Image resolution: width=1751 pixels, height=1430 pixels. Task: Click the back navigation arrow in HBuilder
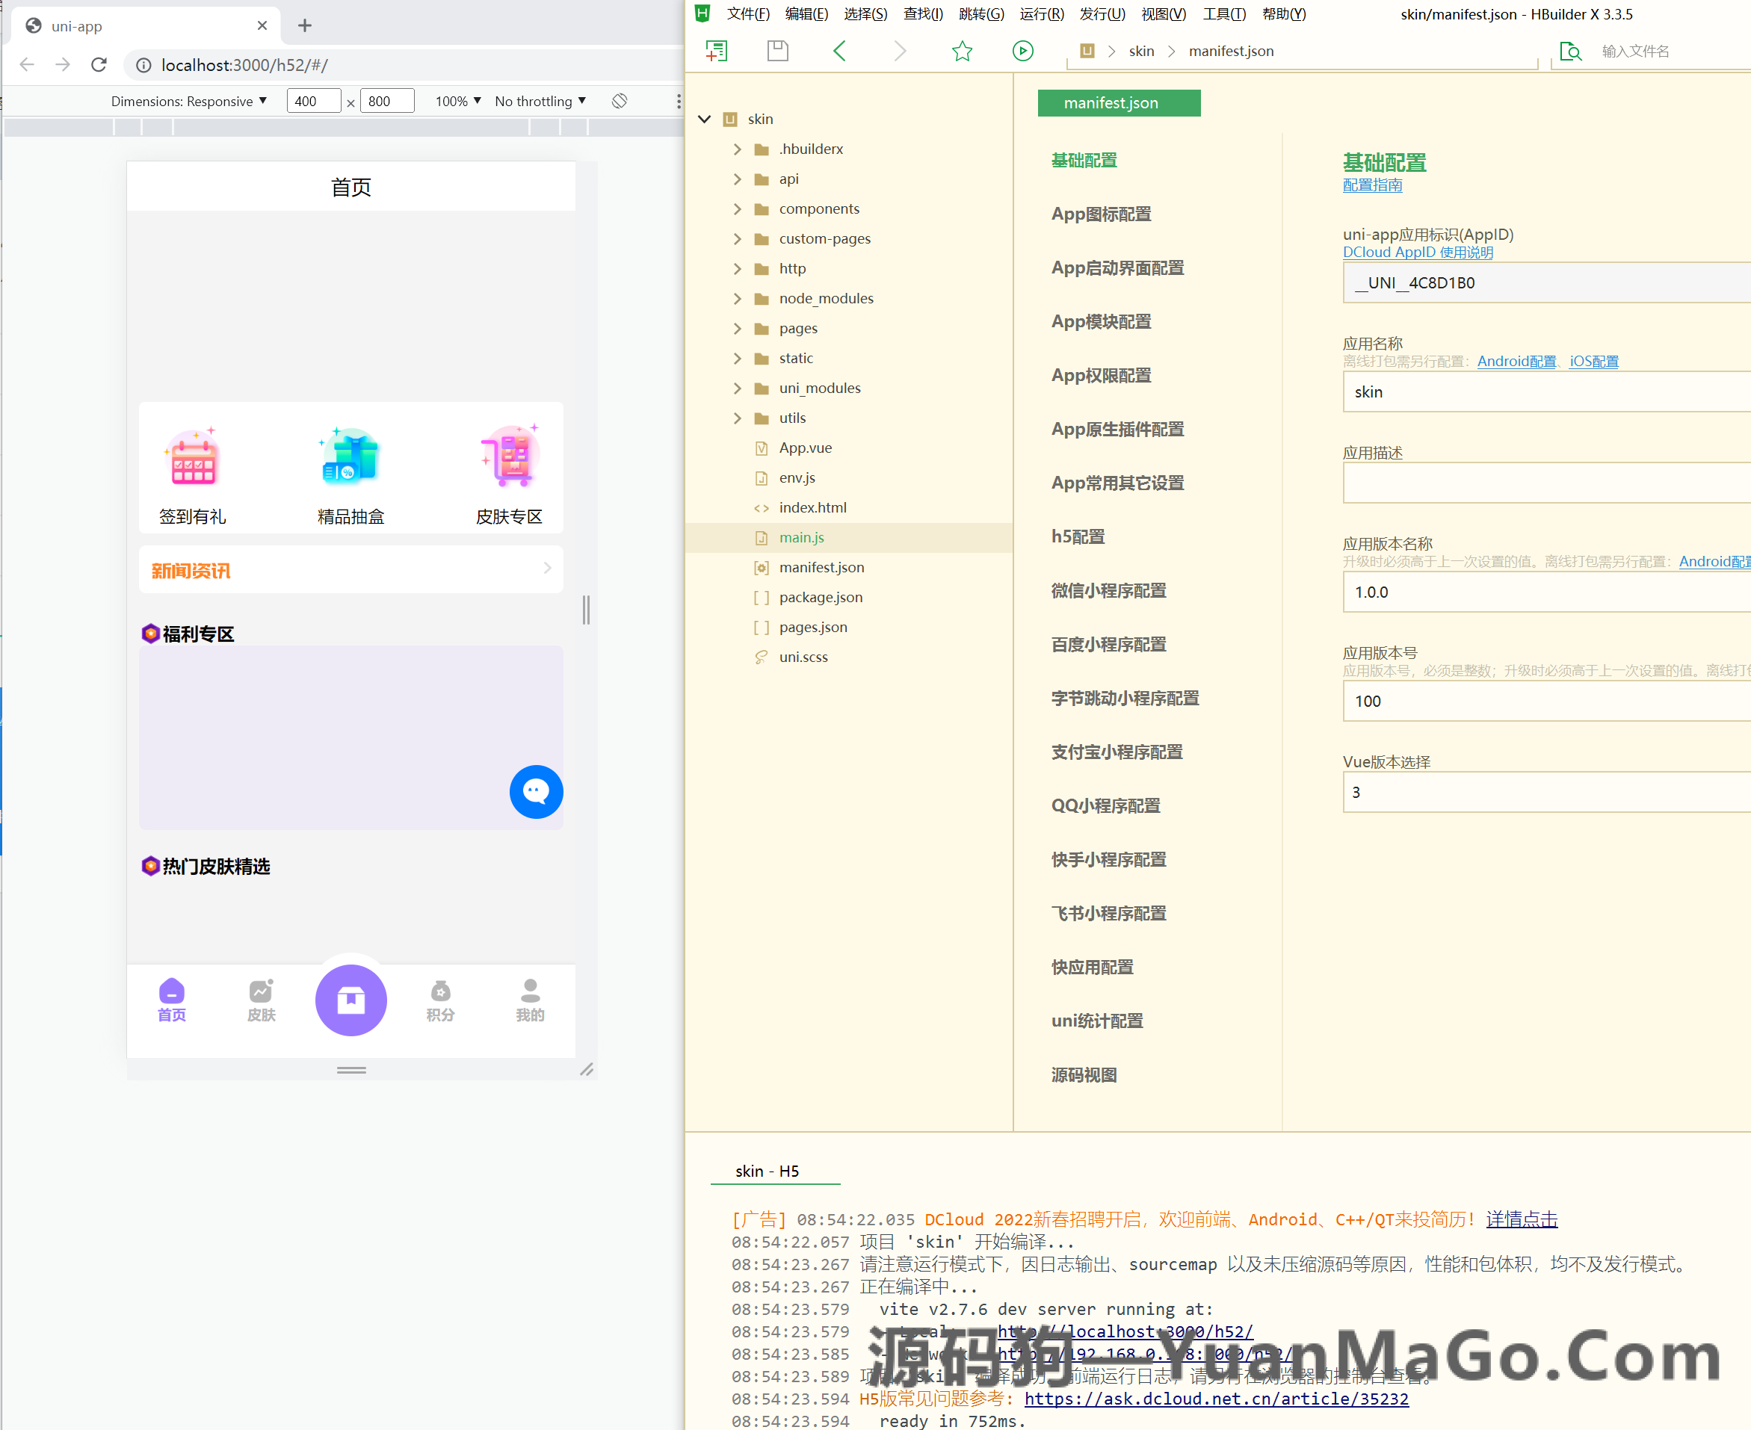(839, 51)
